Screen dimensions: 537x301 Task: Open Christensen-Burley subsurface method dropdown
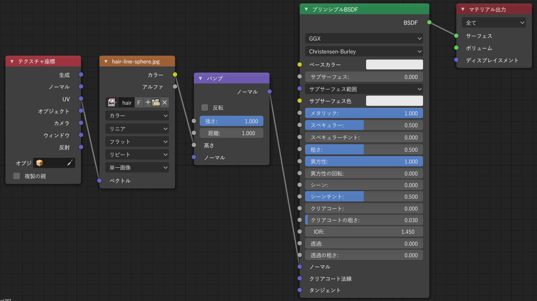pyautogui.click(x=364, y=51)
